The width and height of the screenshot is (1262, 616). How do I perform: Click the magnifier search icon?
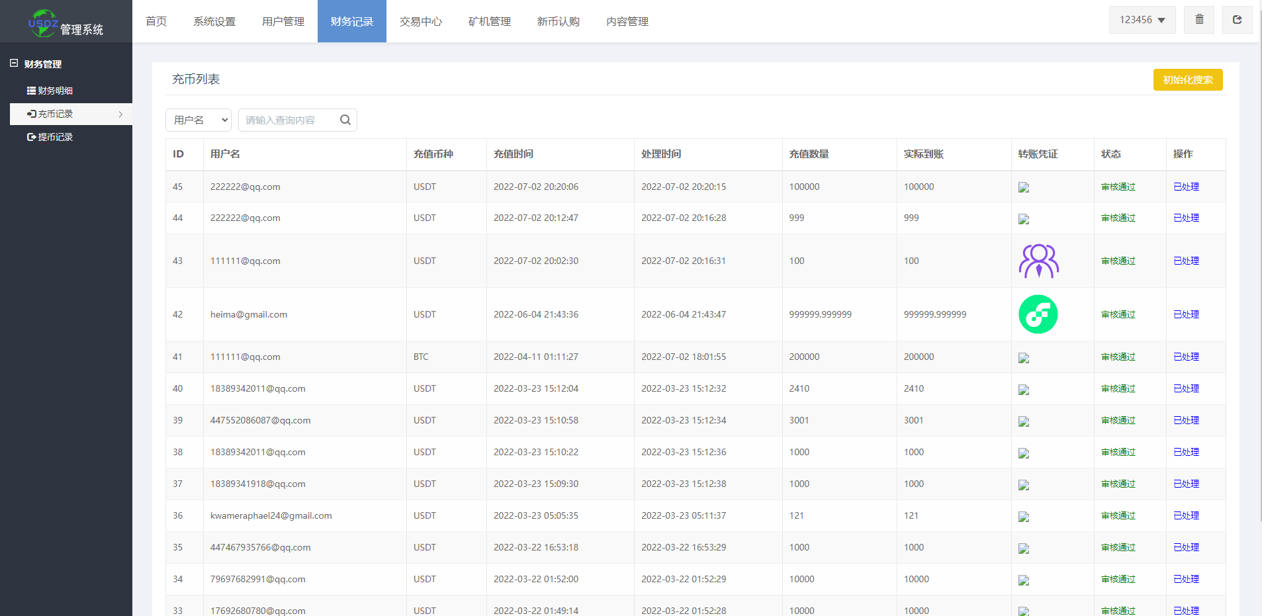[345, 120]
